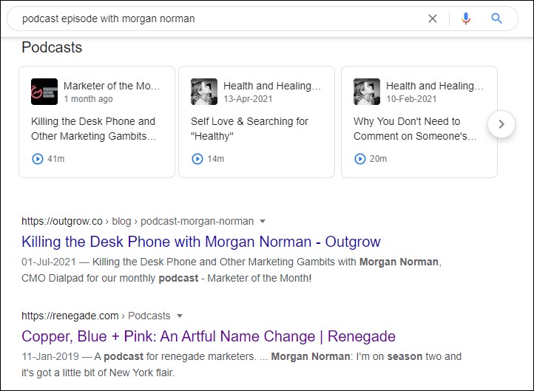534x391 pixels.
Task: Open Health and Healing thumbnail dated 13-Apr-2021
Action: tap(204, 92)
